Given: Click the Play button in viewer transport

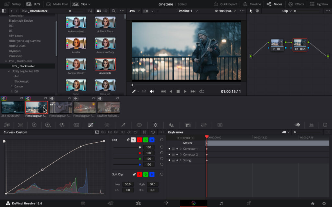Looking at the screenshot, I should tap(185, 92).
